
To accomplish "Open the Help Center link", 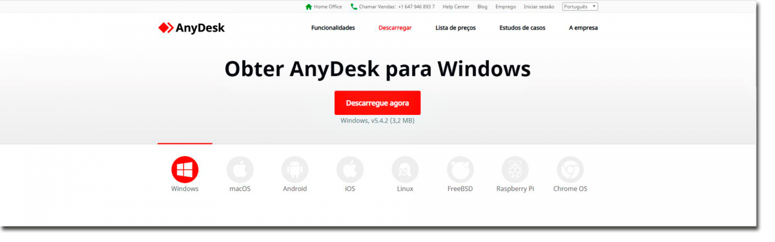I will [x=456, y=6].
